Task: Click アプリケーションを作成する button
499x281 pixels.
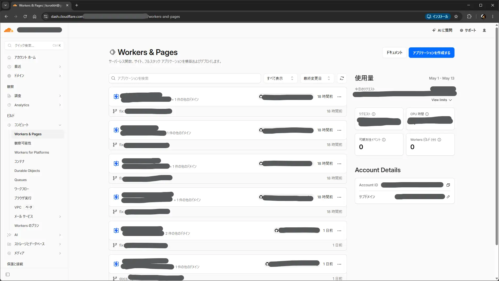Action: pyautogui.click(x=431, y=53)
